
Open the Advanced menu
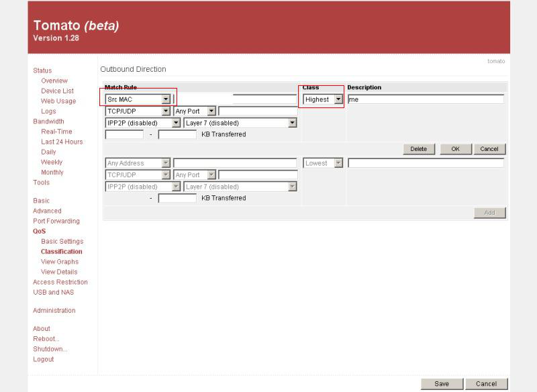pyautogui.click(x=47, y=211)
